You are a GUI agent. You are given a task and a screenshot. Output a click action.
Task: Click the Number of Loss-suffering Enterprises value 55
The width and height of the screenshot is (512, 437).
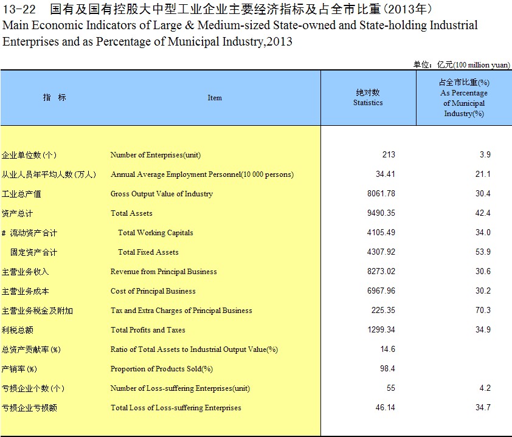[390, 388]
